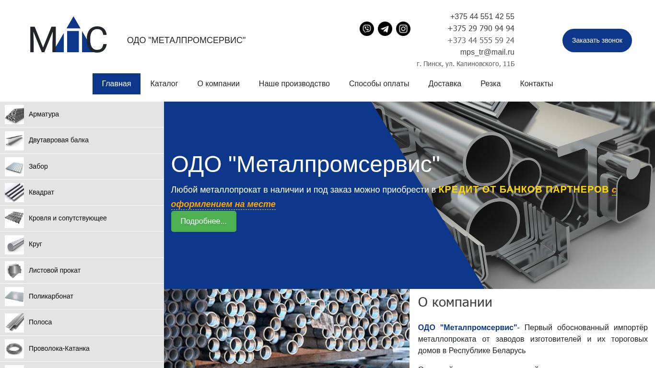
Task: Open the Резка menu item
Action: point(491,84)
